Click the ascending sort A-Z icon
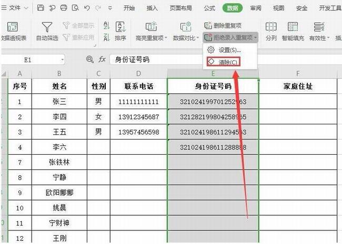Image resolution: width=342 pixels, height=244 pixels. tap(106, 25)
